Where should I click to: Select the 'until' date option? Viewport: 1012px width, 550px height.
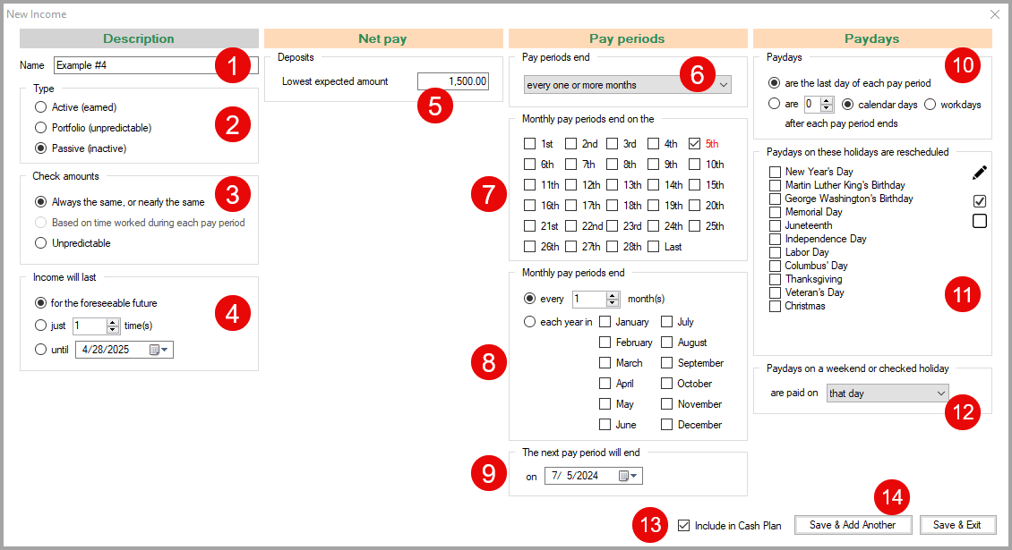40,350
